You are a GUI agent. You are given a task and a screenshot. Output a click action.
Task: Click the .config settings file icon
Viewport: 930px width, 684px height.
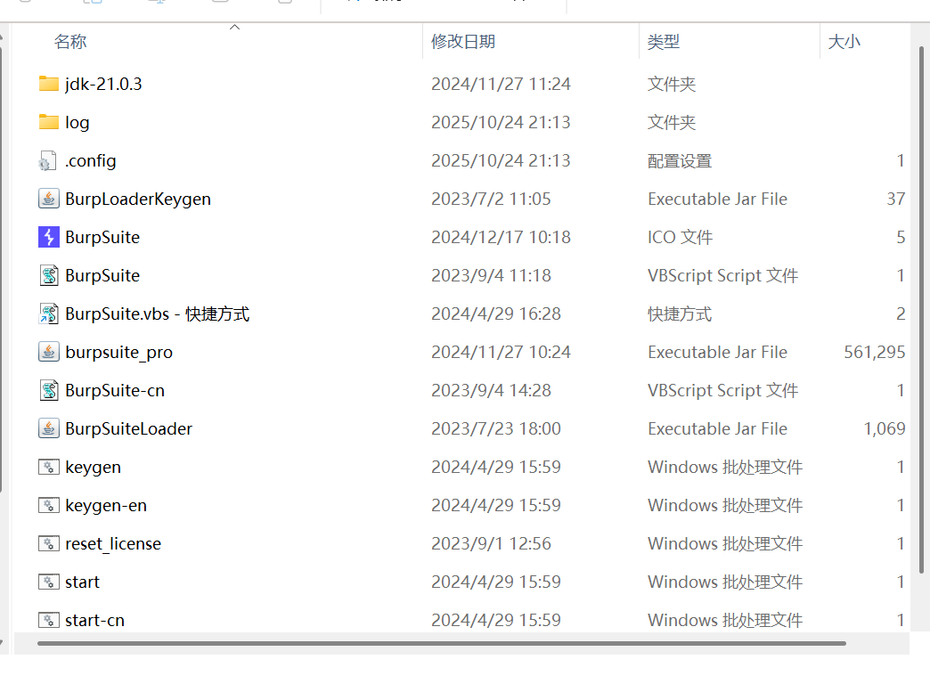tap(49, 161)
